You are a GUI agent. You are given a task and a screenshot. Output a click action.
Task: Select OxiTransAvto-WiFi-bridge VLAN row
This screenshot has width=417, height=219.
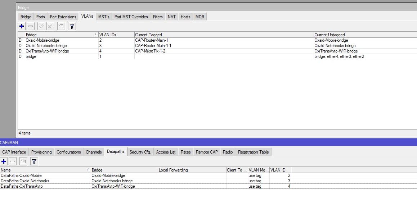pyautogui.click(x=217, y=51)
